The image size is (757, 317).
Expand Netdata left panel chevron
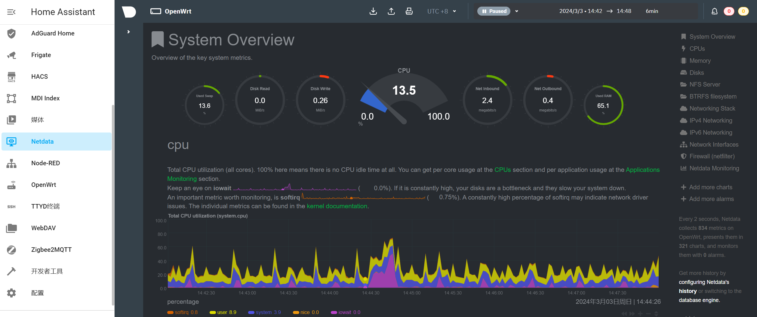128,32
